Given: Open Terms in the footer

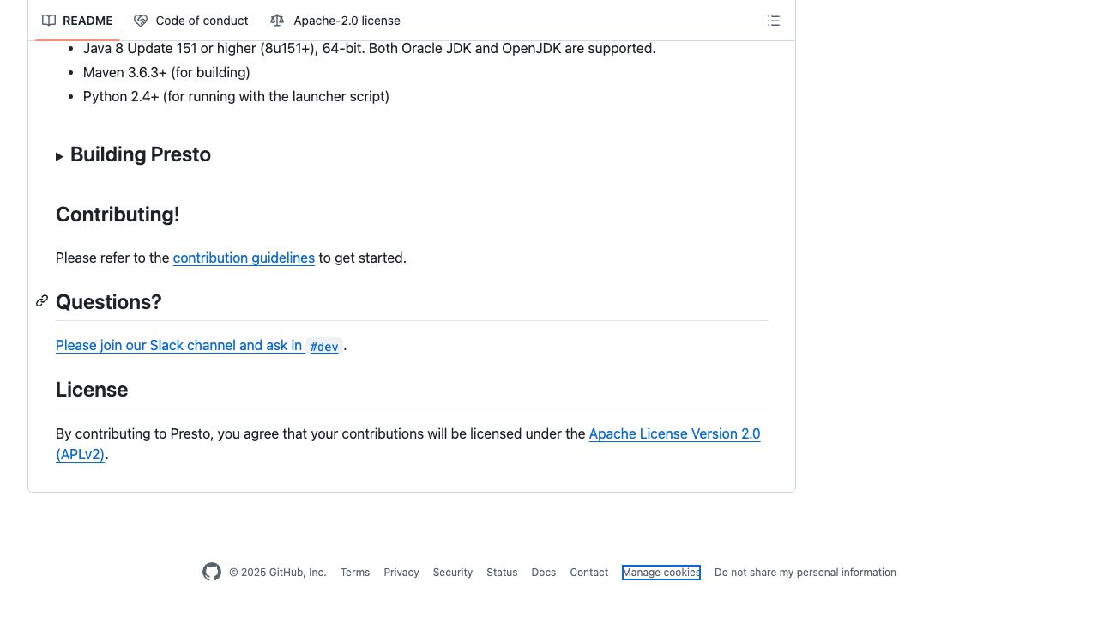Looking at the screenshot, I should point(355,573).
